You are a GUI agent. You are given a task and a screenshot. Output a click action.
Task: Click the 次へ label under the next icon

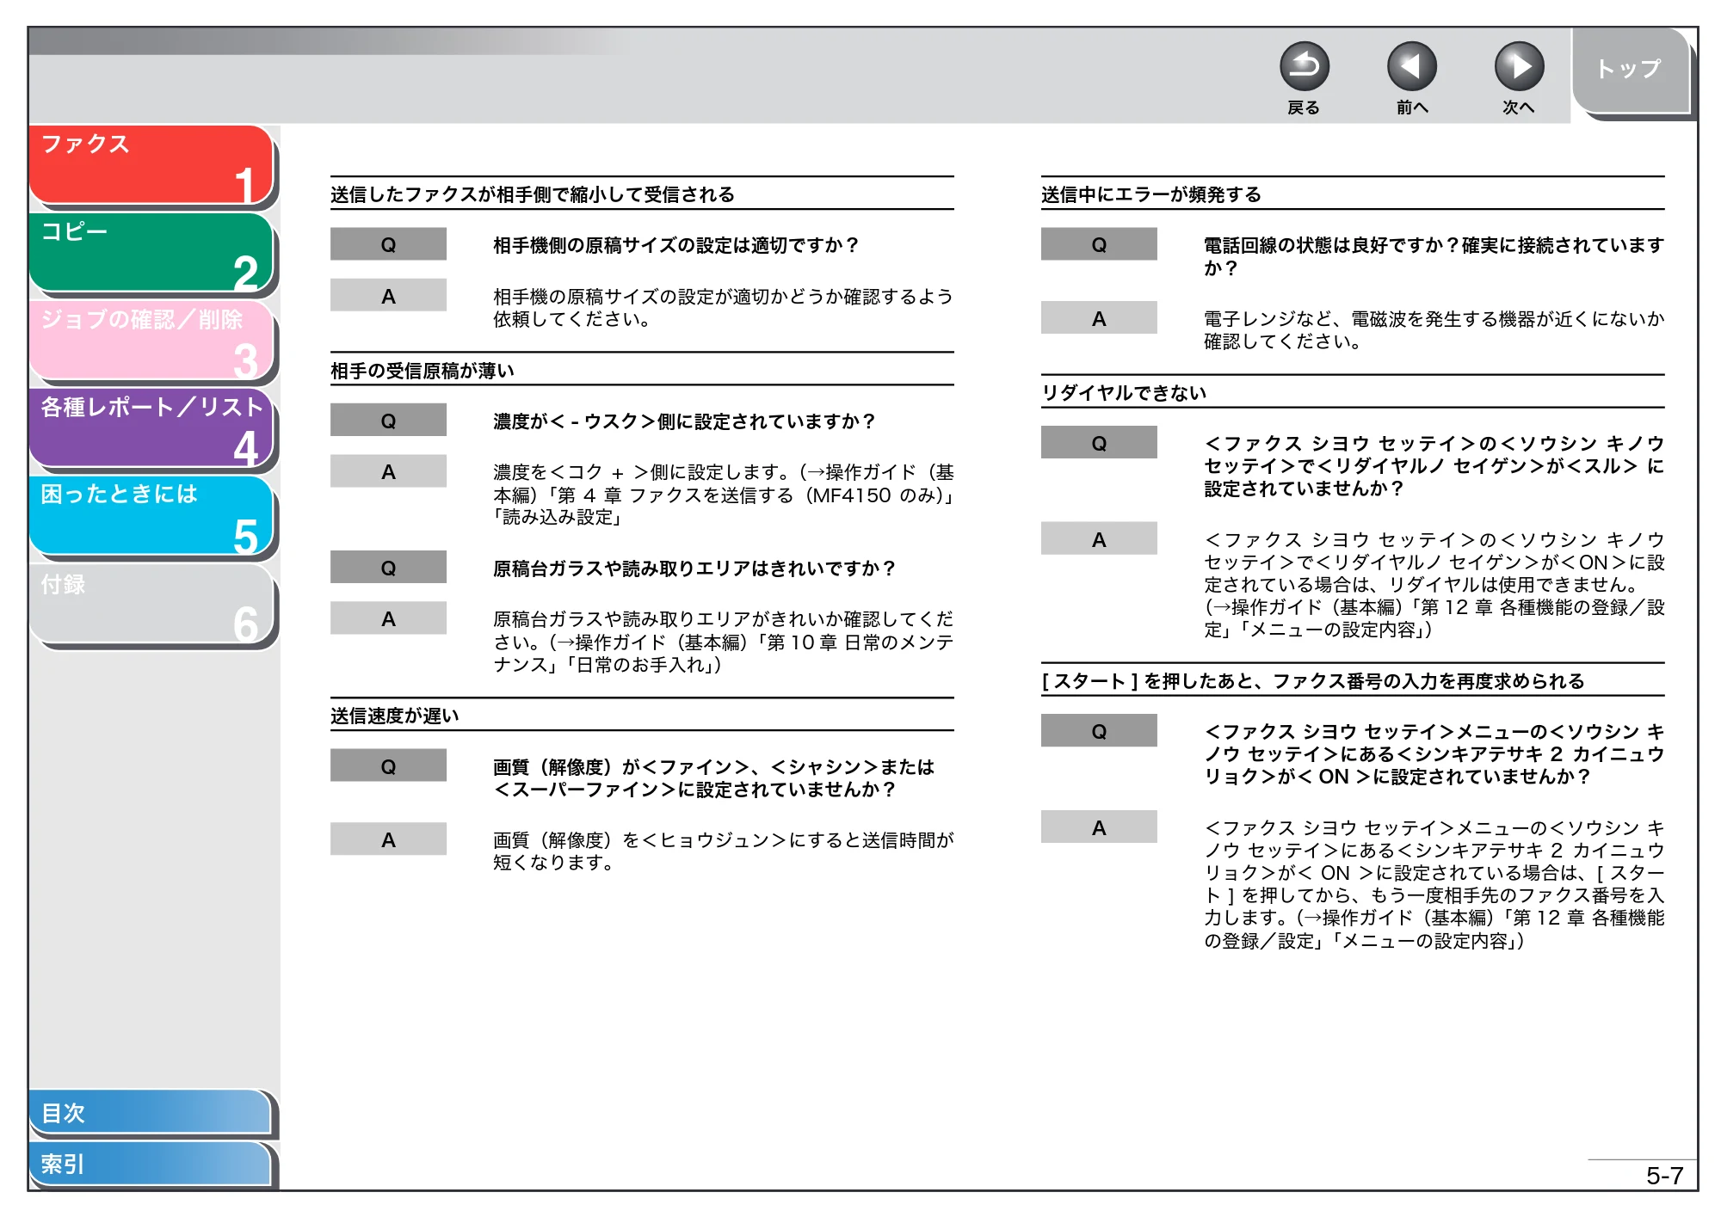click(1519, 108)
